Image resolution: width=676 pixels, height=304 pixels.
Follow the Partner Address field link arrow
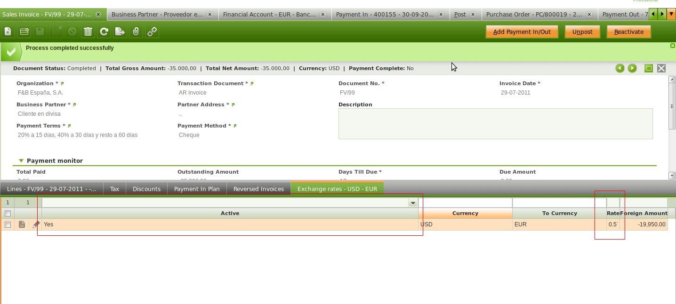pos(233,104)
